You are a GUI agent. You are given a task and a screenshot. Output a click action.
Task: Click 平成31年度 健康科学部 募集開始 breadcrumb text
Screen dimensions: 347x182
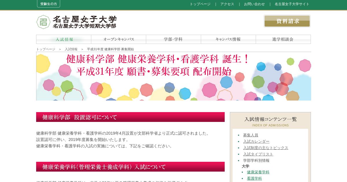click(x=110, y=49)
